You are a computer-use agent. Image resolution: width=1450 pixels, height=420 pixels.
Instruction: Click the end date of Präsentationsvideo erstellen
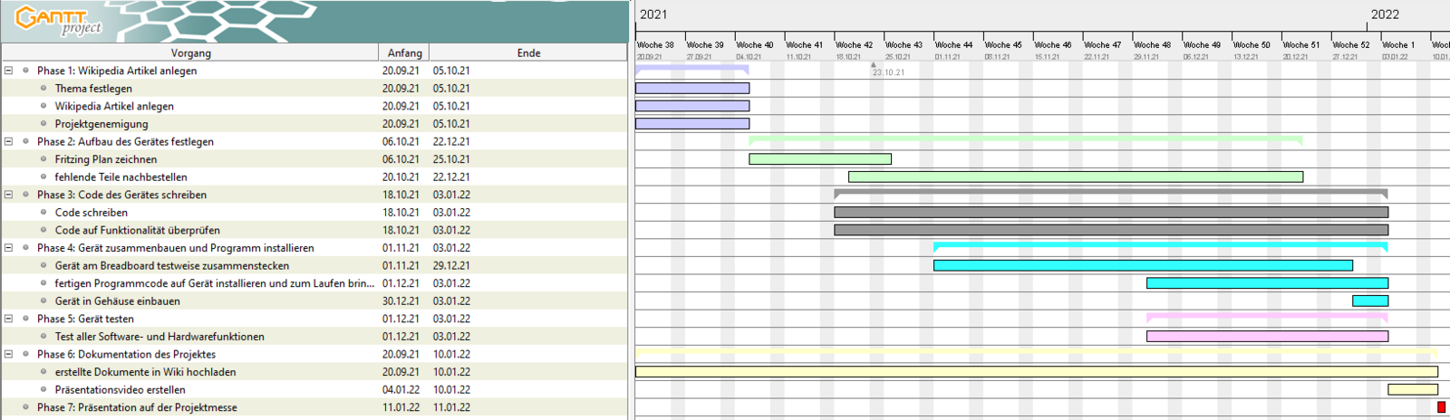pyautogui.click(x=451, y=390)
